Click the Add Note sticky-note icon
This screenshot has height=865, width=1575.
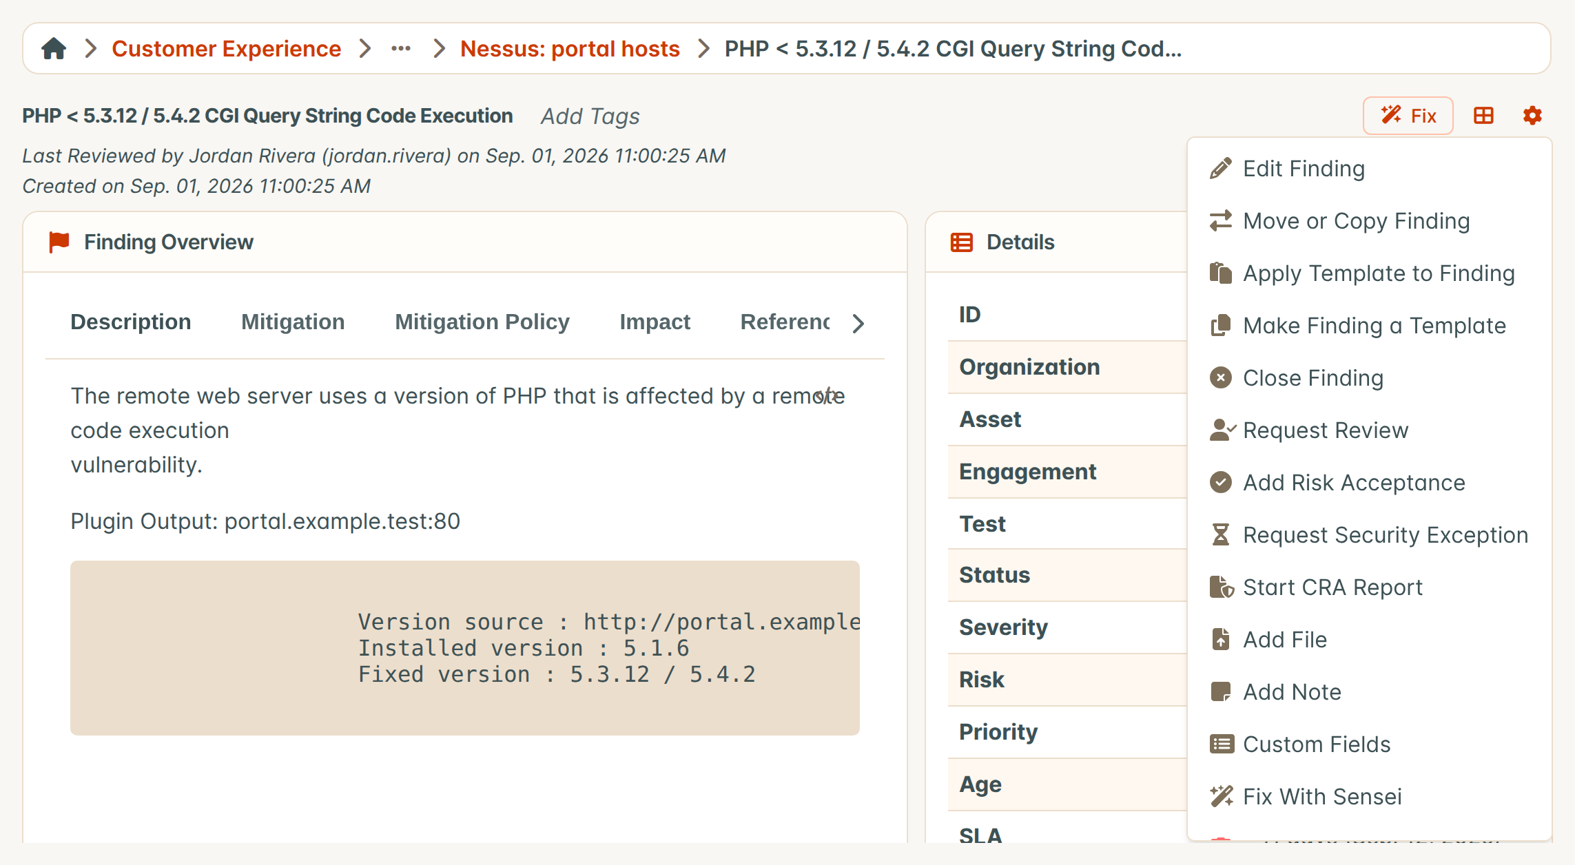(1221, 692)
